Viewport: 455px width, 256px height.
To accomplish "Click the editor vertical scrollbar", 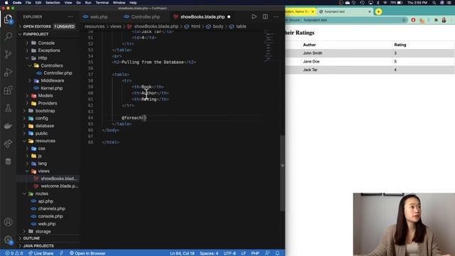I will 282,174.
